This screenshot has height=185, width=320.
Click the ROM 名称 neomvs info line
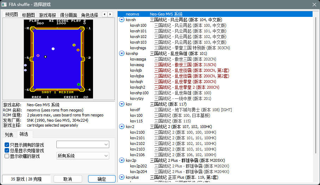(x=43, y=110)
